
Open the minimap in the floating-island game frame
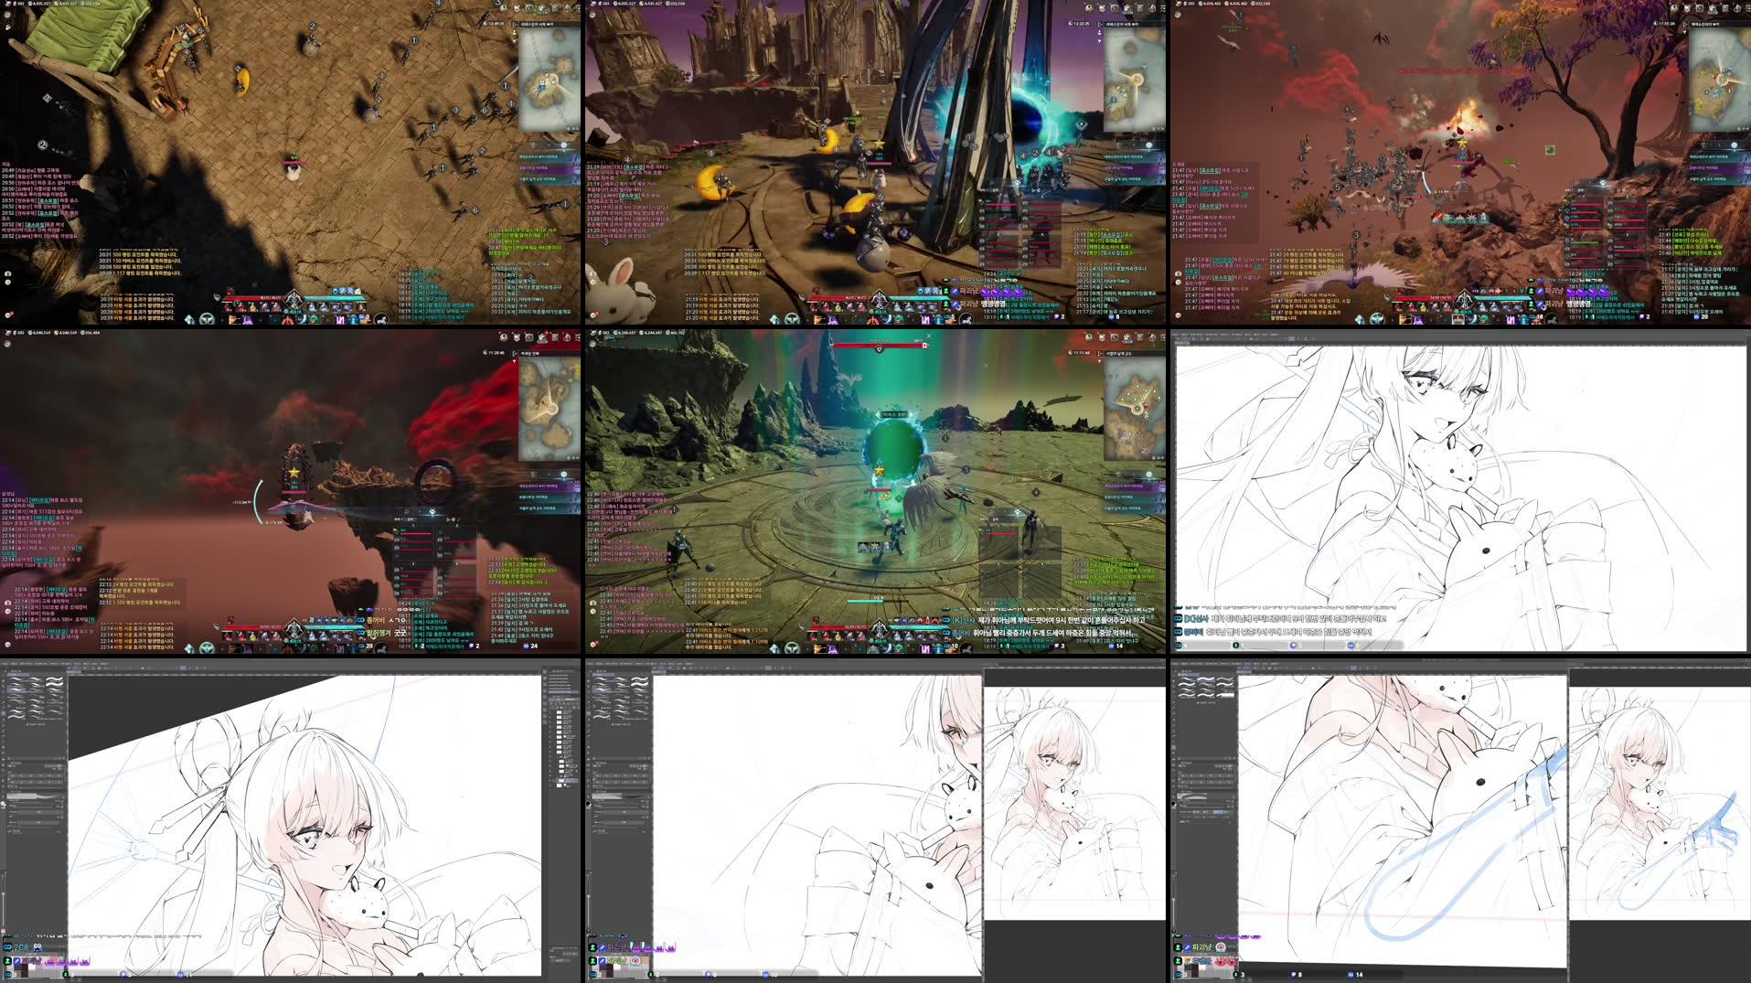(x=550, y=409)
